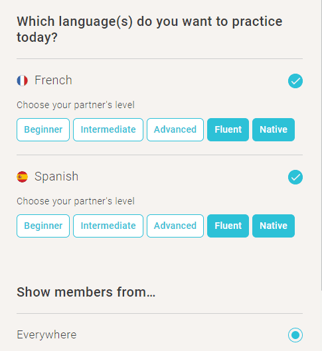Uncheck the Spanish language checkmark
This screenshot has width=322, height=351.
pyautogui.click(x=295, y=177)
